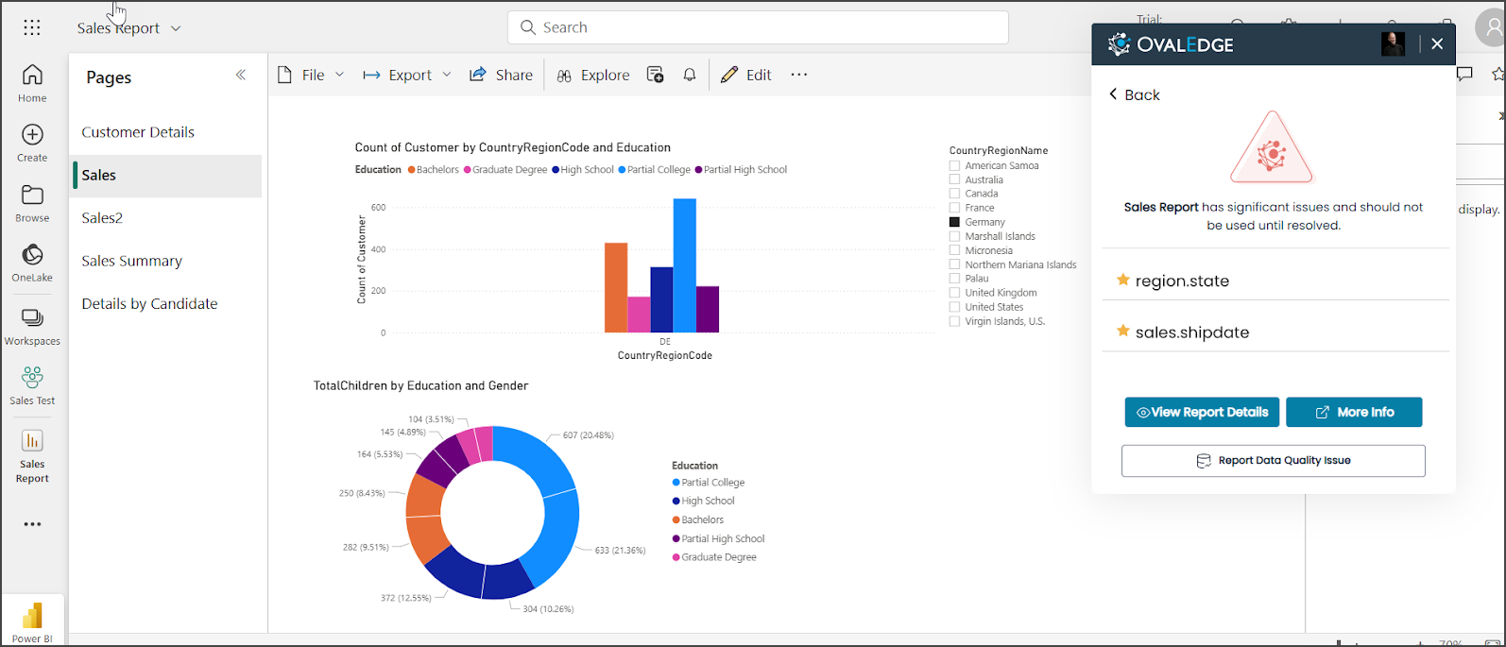Image resolution: width=1506 pixels, height=647 pixels.
Task: Expand the File dropdown menu
Action: coord(312,75)
